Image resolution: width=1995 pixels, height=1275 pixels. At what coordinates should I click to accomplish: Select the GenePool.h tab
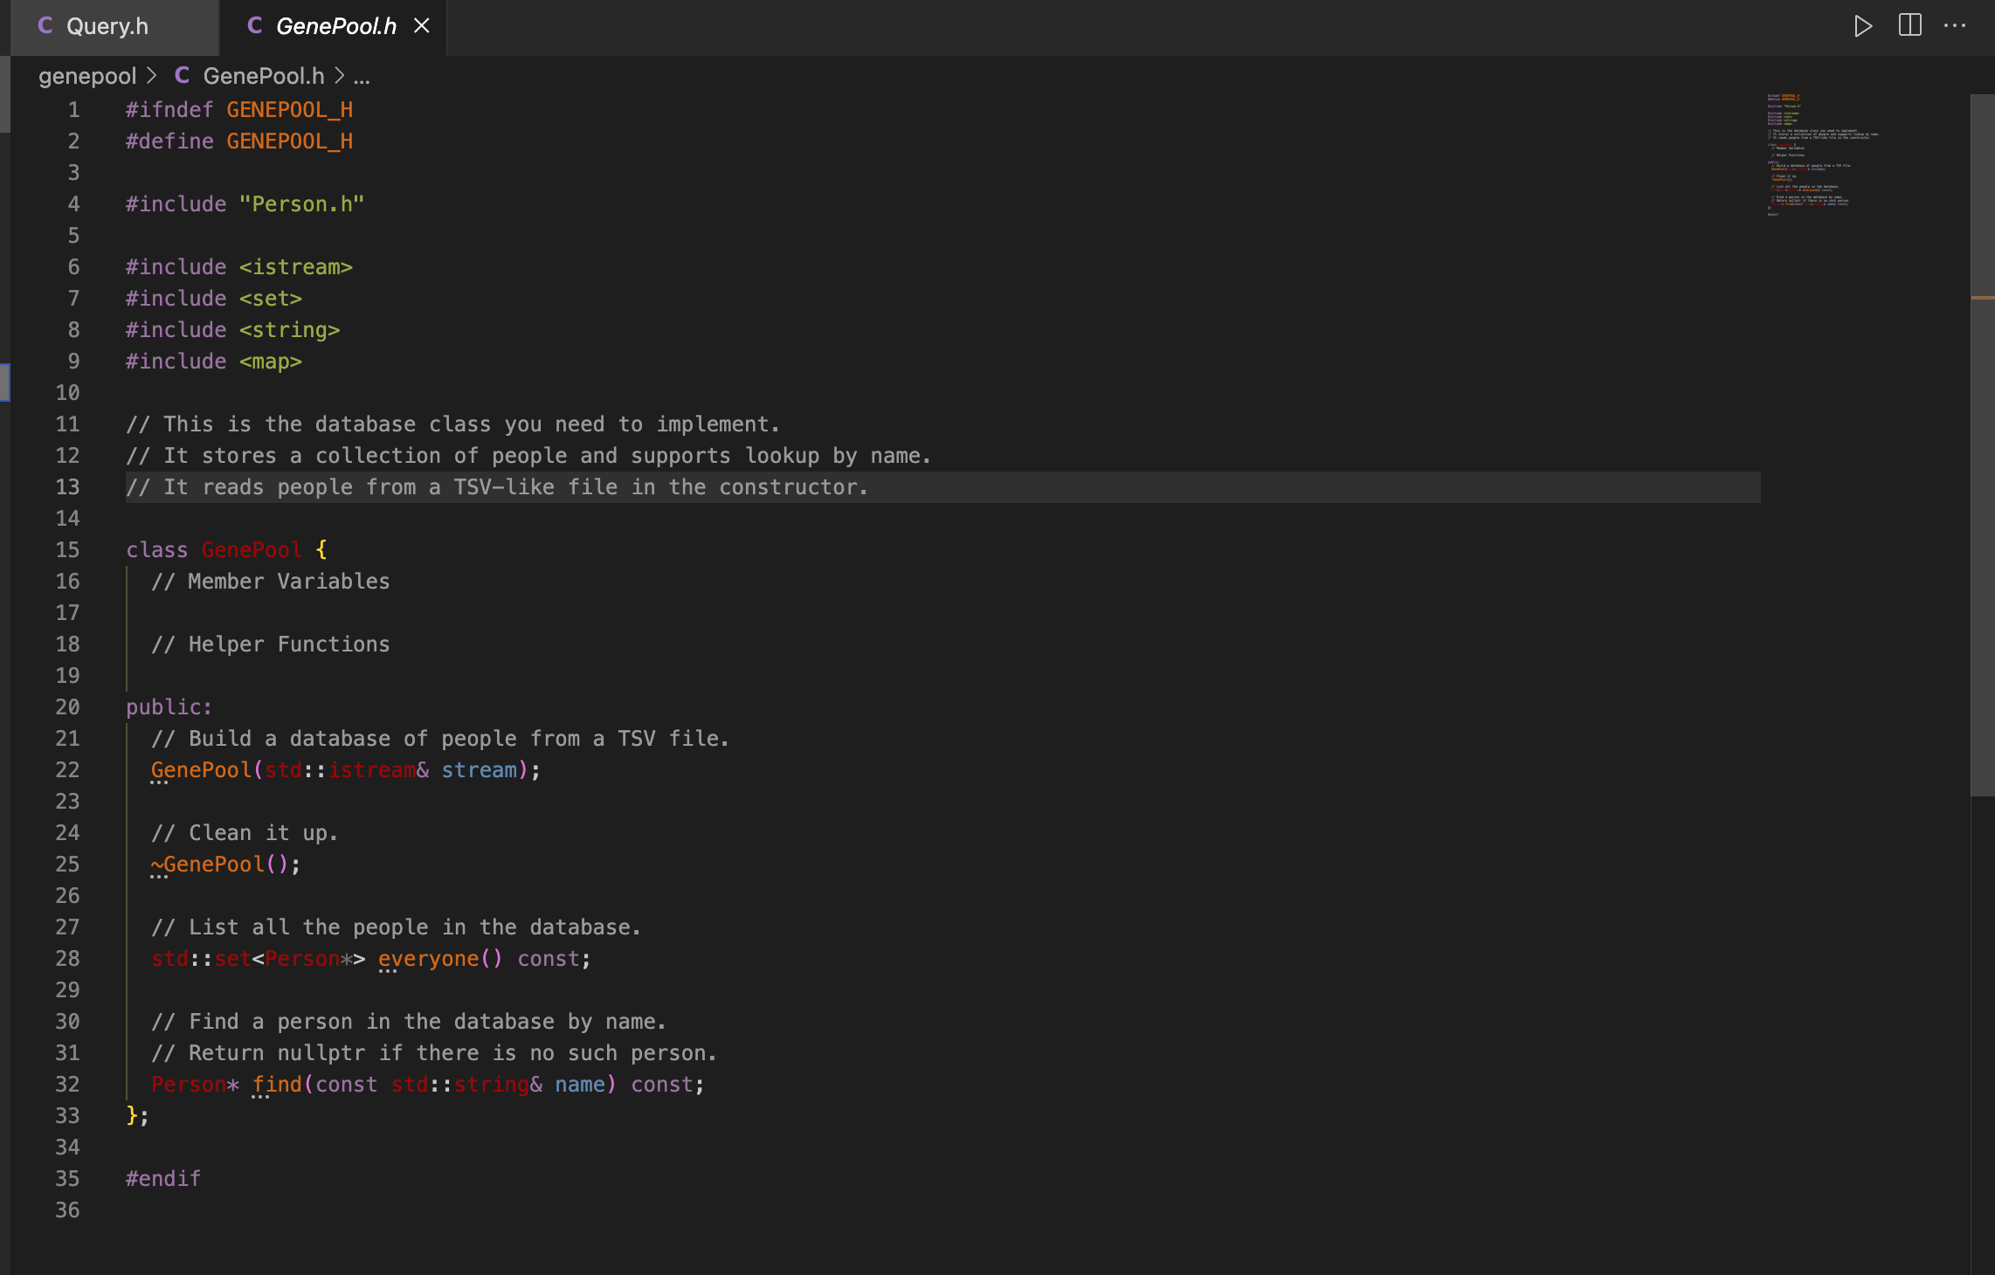[336, 26]
